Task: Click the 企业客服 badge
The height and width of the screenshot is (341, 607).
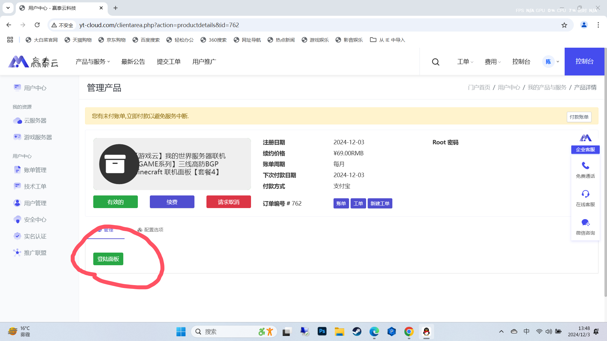Action: [586, 149]
